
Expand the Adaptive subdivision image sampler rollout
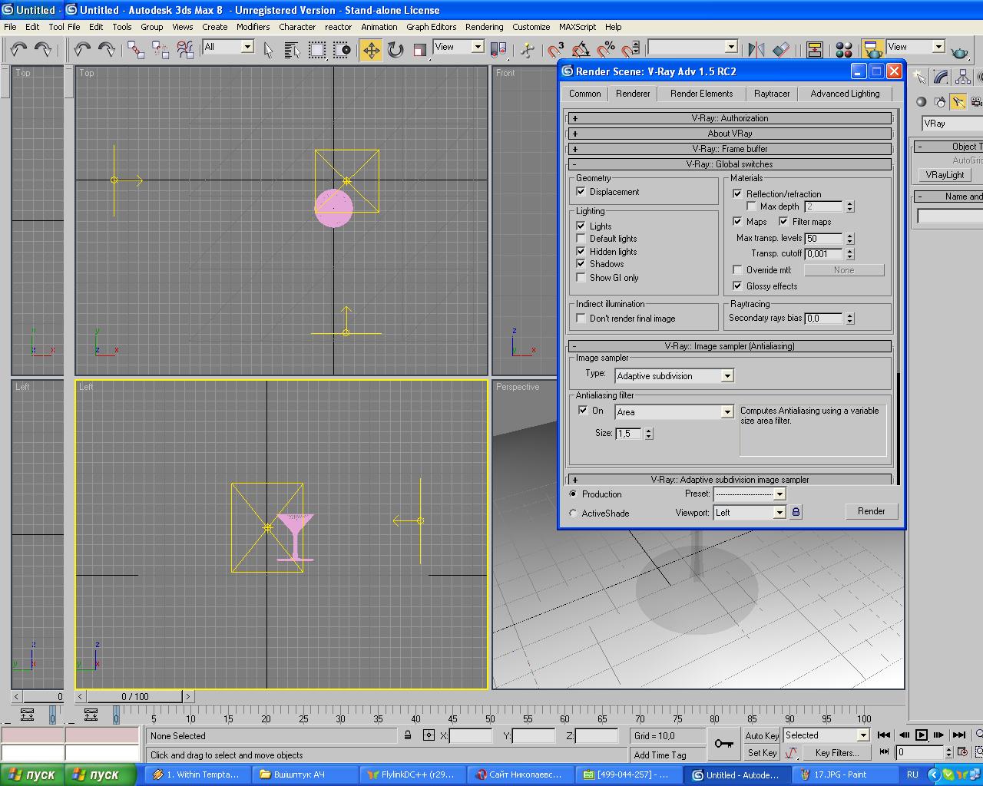[730, 480]
